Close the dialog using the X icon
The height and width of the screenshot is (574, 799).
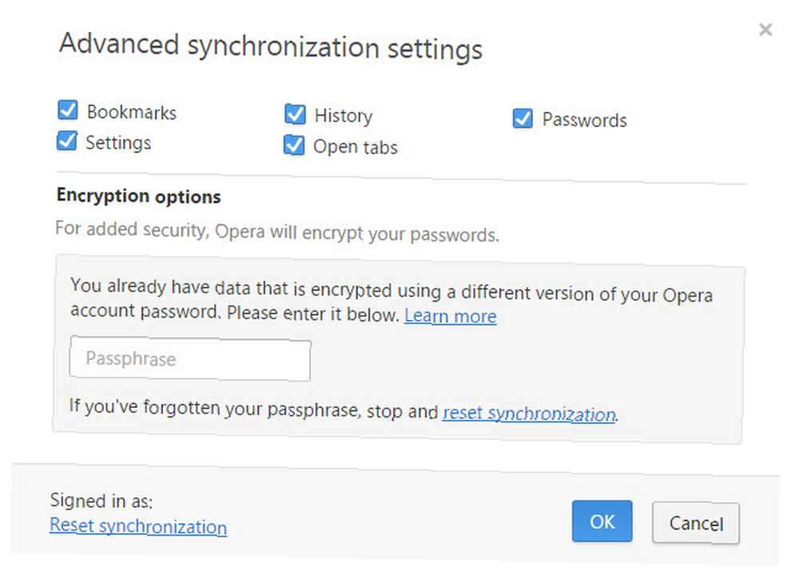[x=765, y=30]
